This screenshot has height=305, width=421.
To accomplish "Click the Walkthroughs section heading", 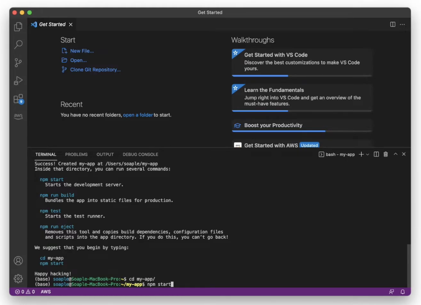I will tap(253, 40).
